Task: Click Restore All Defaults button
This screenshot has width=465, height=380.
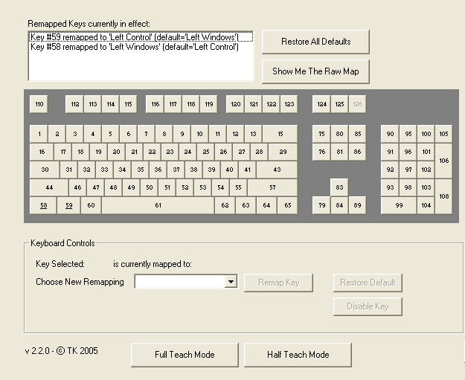Action: pos(315,42)
